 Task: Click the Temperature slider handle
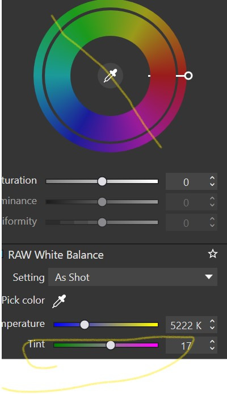coord(85,325)
